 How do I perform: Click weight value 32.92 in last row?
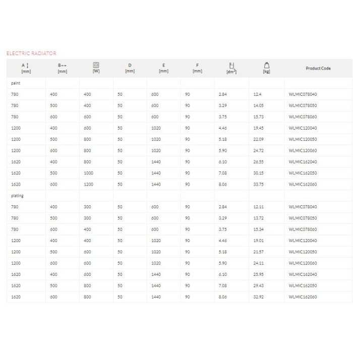point(258,297)
